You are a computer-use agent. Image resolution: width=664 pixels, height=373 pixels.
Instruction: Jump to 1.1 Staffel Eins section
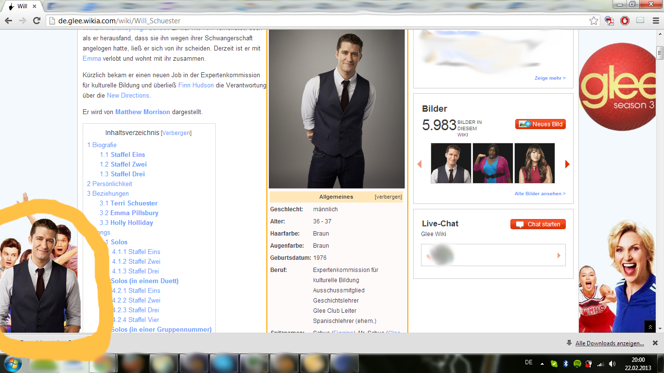122,154
